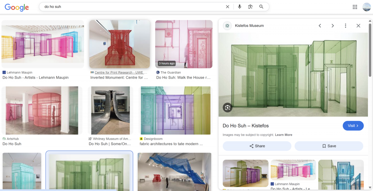Click the Lehmann Maupin favicon under first result
Image resolution: width=373 pixels, height=191 pixels.
pyautogui.click(x=4, y=72)
